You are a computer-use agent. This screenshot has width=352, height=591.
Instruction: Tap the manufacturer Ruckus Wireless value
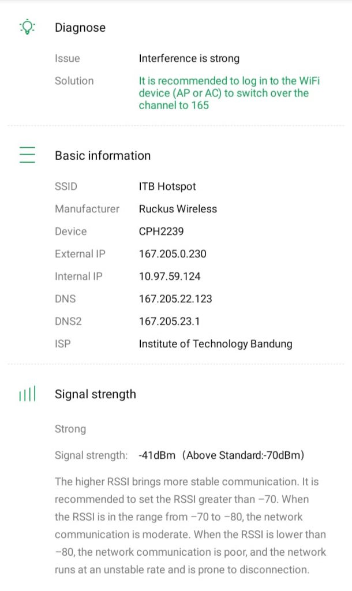pos(178,209)
